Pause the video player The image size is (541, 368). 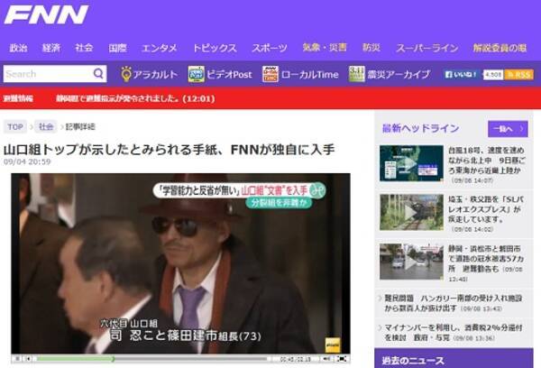[x=18, y=359]
